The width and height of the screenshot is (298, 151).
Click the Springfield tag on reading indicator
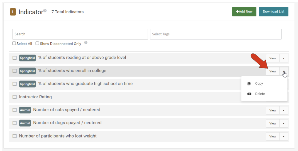(27, 58)
